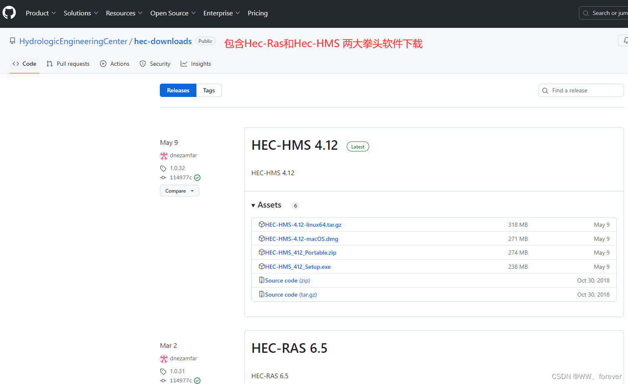Open dnezamfar profile for May 9 release

pos(184,155)
